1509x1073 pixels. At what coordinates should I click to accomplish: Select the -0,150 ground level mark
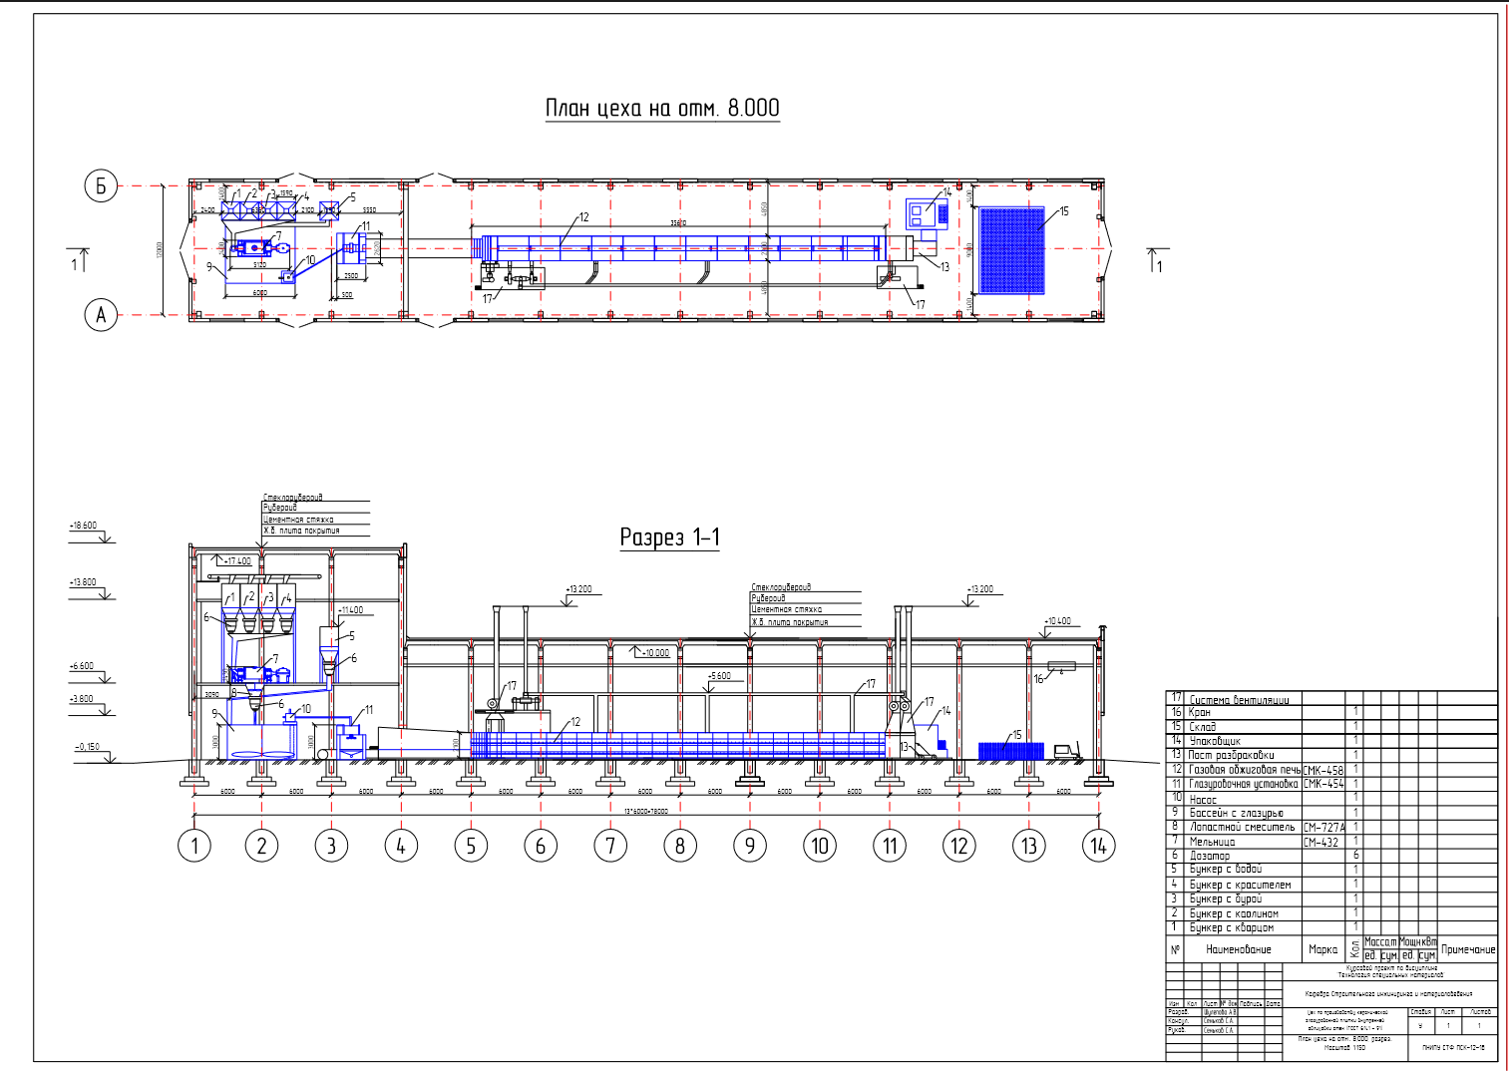94,753
